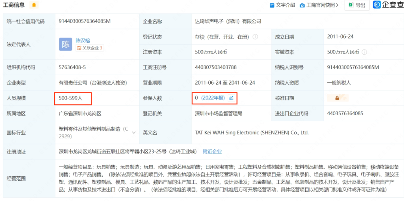This screenshot has width=404, height=201.
Task: Open 附近企业 nearby companies link
Action: point(212,152)
